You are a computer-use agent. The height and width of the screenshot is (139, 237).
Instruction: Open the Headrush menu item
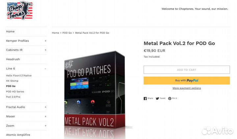pos(13,59)
